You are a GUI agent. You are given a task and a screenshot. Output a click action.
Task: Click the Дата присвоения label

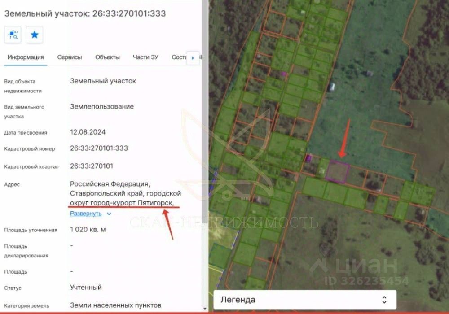coord(26,132)
